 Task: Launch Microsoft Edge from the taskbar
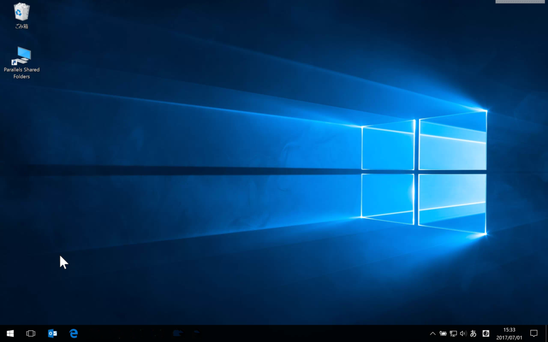point(73,333)
